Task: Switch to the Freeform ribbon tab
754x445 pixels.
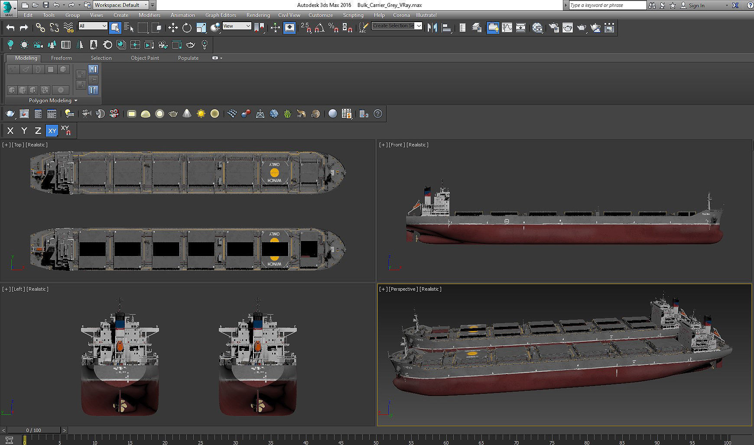Action: click(61, 58)
